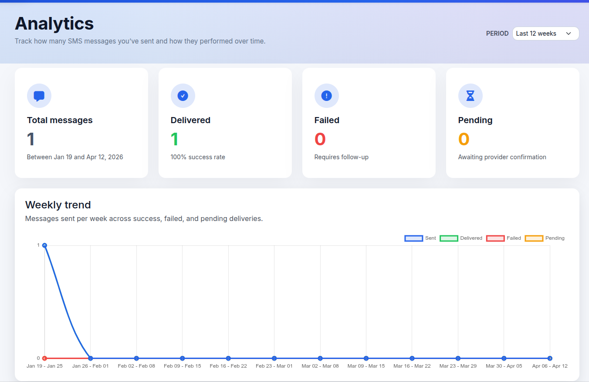The height and width of the screenshot is (382, 589).
Task: Open the Period dropdown
Action: [545, 34]
